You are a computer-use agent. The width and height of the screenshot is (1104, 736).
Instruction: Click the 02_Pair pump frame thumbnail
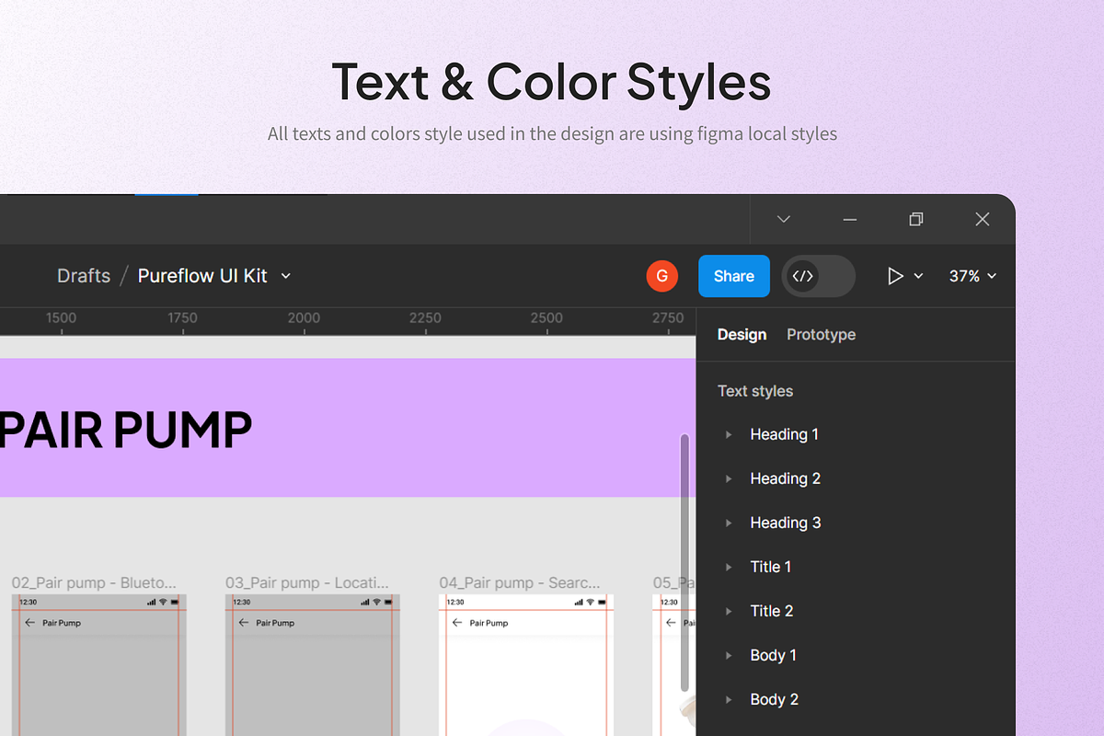[x=99, y=665]
